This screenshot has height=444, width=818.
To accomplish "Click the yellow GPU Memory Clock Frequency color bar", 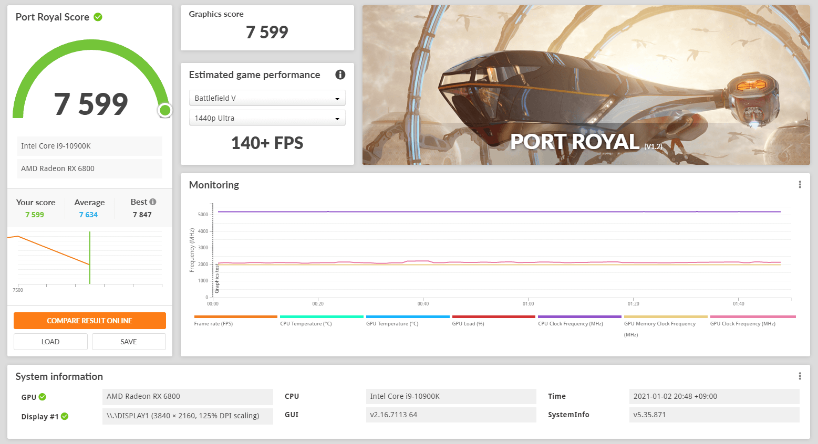I will click(x=666, y=317).
